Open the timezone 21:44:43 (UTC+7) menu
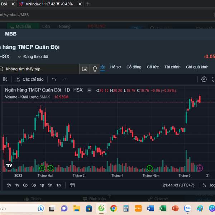Image resolution: width=215 pixels, height=215 pixels. coord(178,185)
